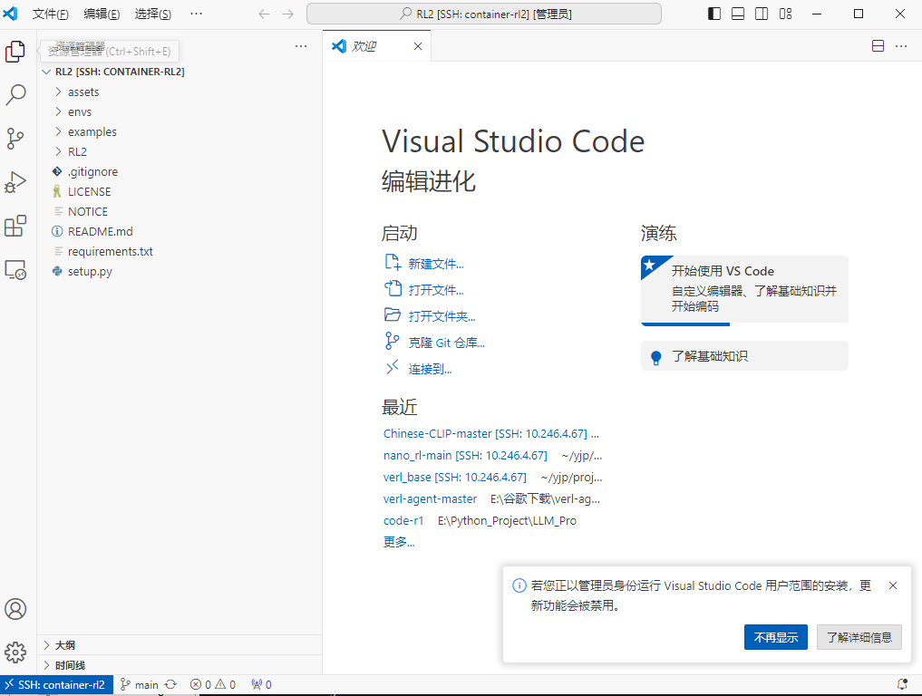Open the overflow menu ellipsis in title bar
Image resolution: width=922 pixels, height=696 pixels.
click(x=197, y=14)
